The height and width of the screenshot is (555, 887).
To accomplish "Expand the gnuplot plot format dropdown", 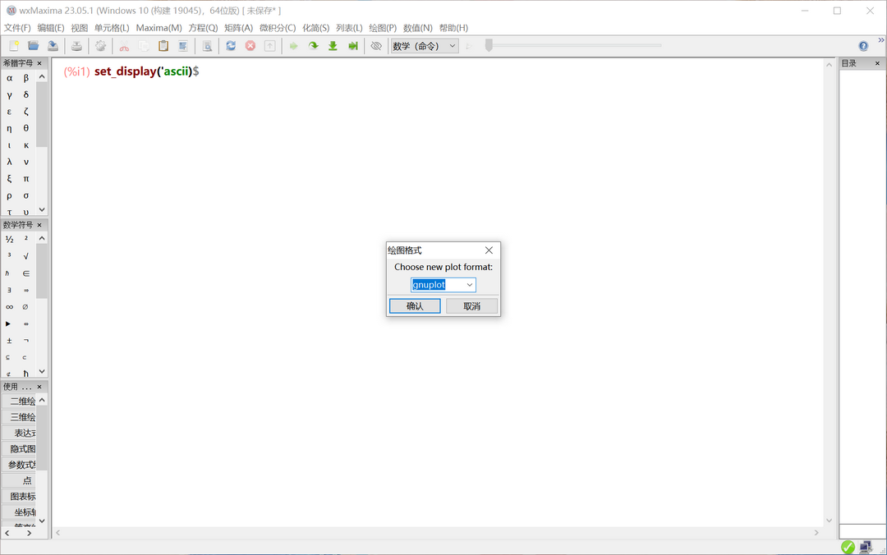I will [469, 285].
